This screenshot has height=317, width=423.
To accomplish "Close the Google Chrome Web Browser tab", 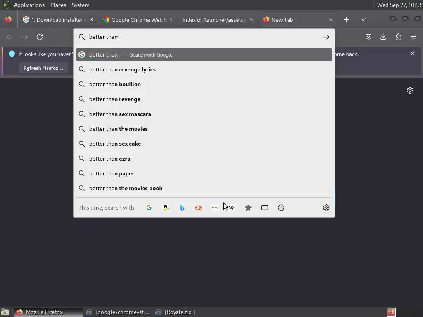I will (171, 20).
